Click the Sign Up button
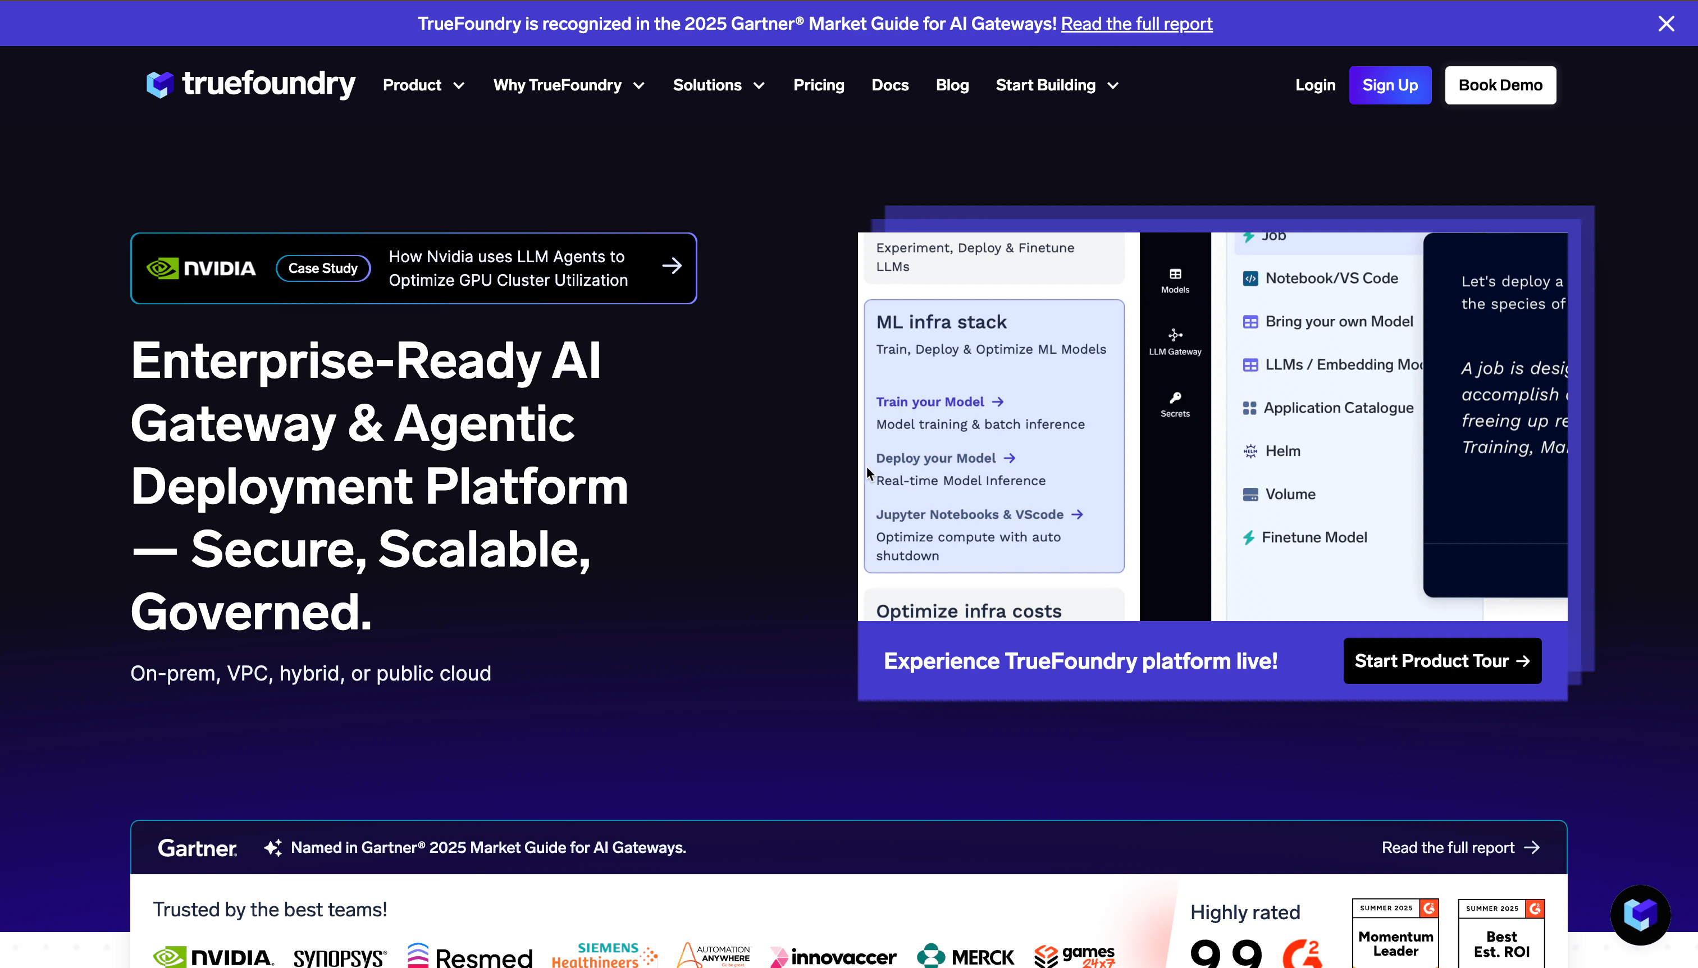The width and height of the screenshot is (1698, 968). coord(1390,85)
